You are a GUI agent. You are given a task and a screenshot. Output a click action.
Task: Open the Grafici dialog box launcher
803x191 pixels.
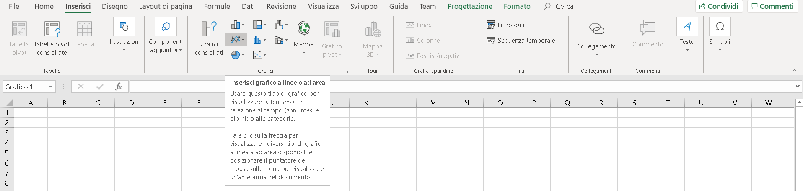coord(346,71)
